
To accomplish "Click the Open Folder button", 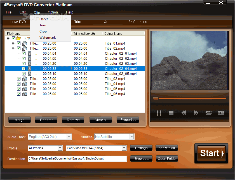I will point(167,159).
